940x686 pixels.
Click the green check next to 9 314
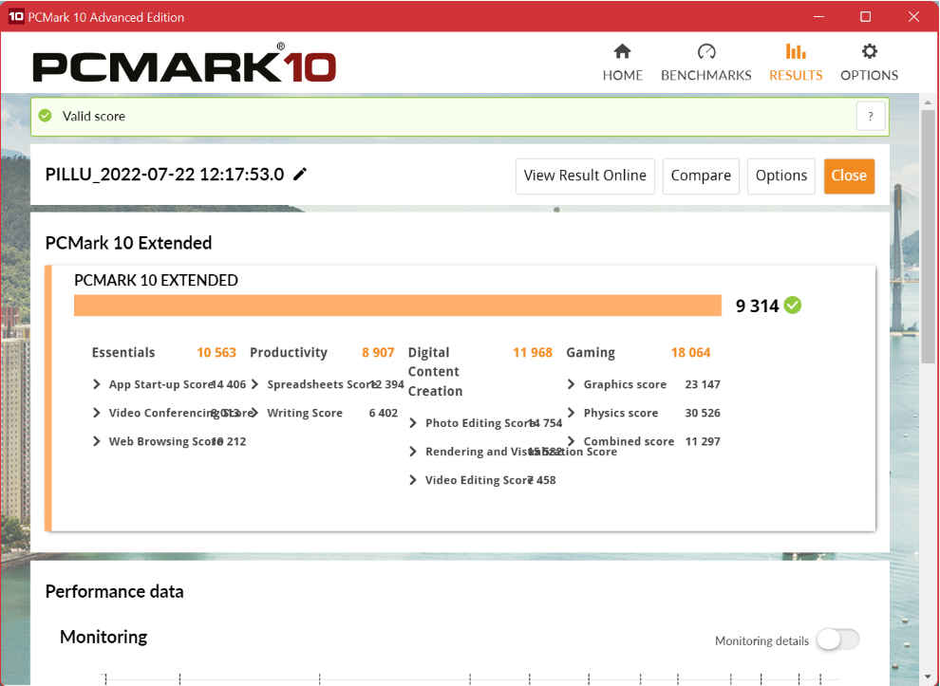[x=793, y=305]
